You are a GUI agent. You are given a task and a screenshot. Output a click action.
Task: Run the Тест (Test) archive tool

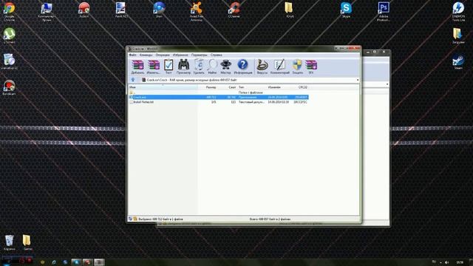(x=169, y=66)
